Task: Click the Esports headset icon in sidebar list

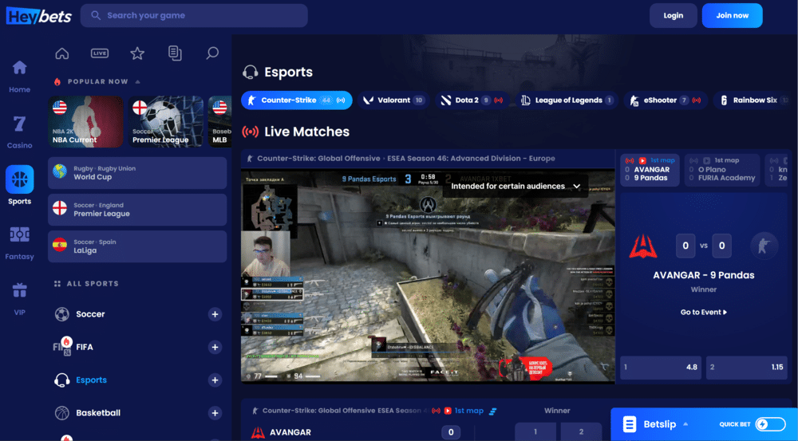Action: [x=62, y=380]
